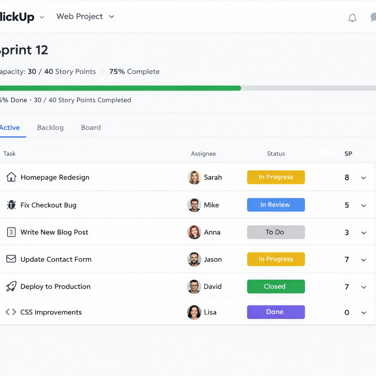Open the chat bubble icon in header
This screenshot has width=376, height=376.
(x=373, y=18)
